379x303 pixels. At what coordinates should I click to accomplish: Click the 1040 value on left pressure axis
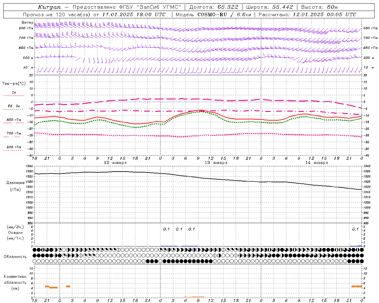click(x=30, y=166)
